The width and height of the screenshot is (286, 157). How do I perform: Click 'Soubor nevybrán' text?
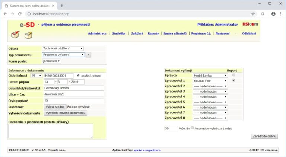pos(79,107)
